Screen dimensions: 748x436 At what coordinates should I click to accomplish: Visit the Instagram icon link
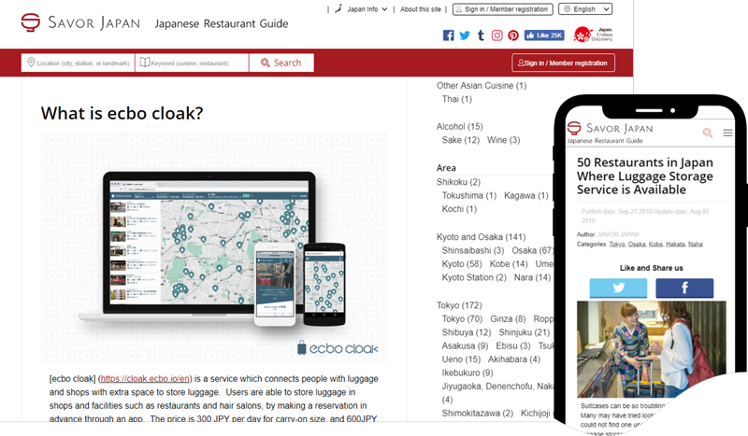click(x=496, y=35)
